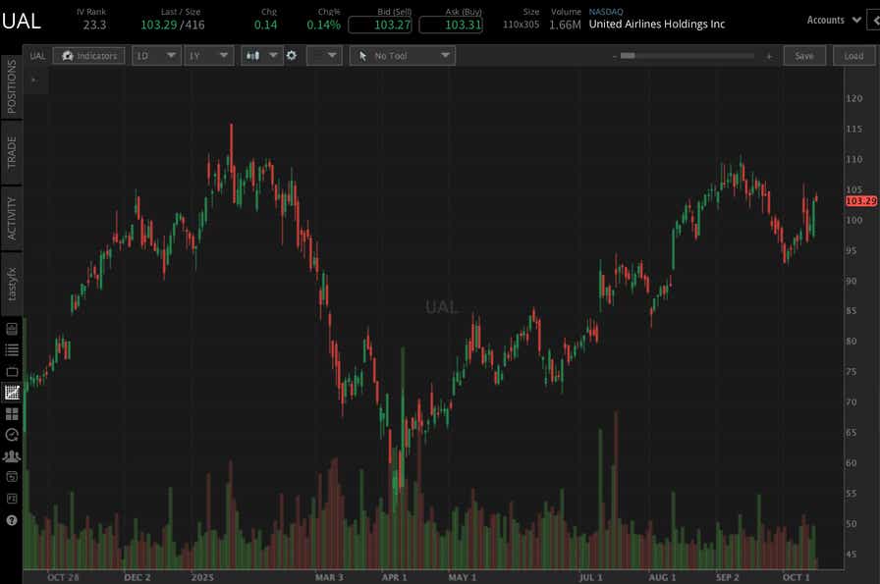Click the cursor icon in No Tool selector
Screen dimensions: 880x584
(x=362, y=56)
